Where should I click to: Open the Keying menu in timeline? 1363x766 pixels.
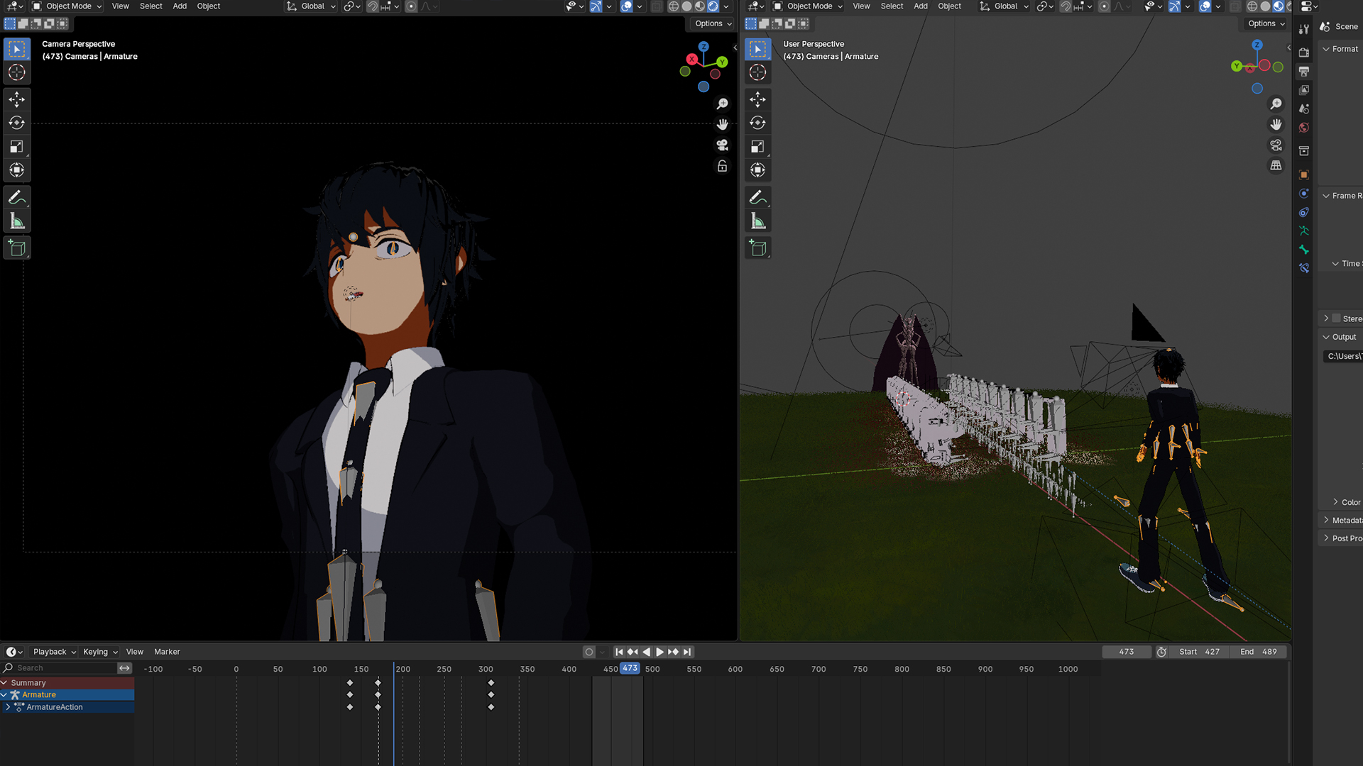(99, 652)
